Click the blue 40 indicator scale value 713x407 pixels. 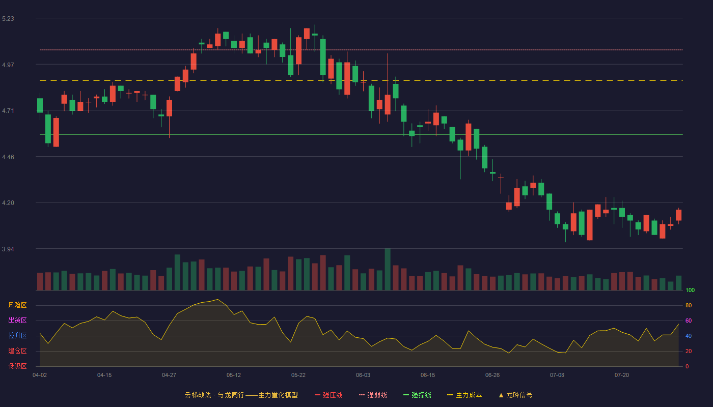tap(689, 336)
